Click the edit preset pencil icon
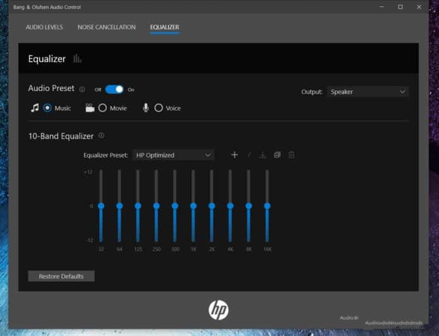 click(249, 155)
